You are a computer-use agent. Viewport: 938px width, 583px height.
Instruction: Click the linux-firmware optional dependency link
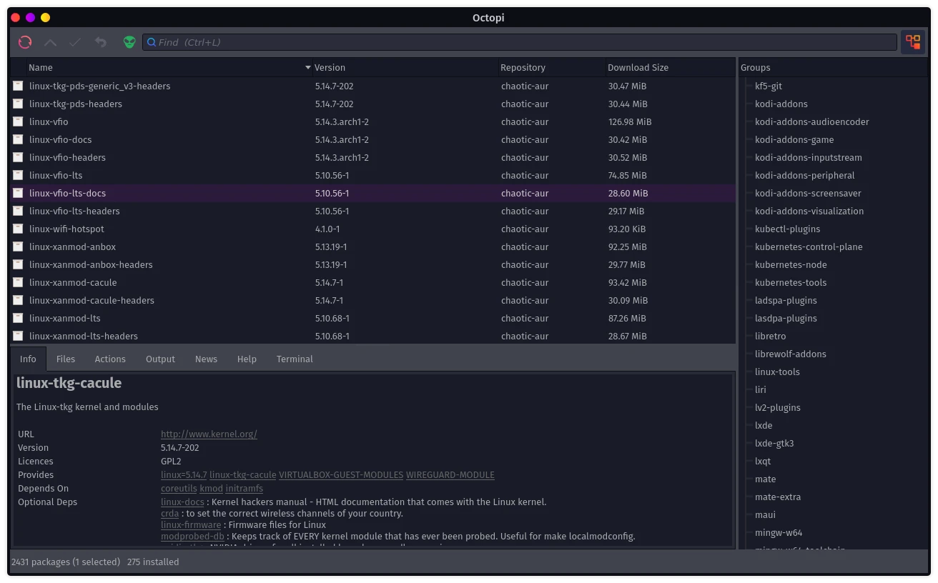(191, 525)
